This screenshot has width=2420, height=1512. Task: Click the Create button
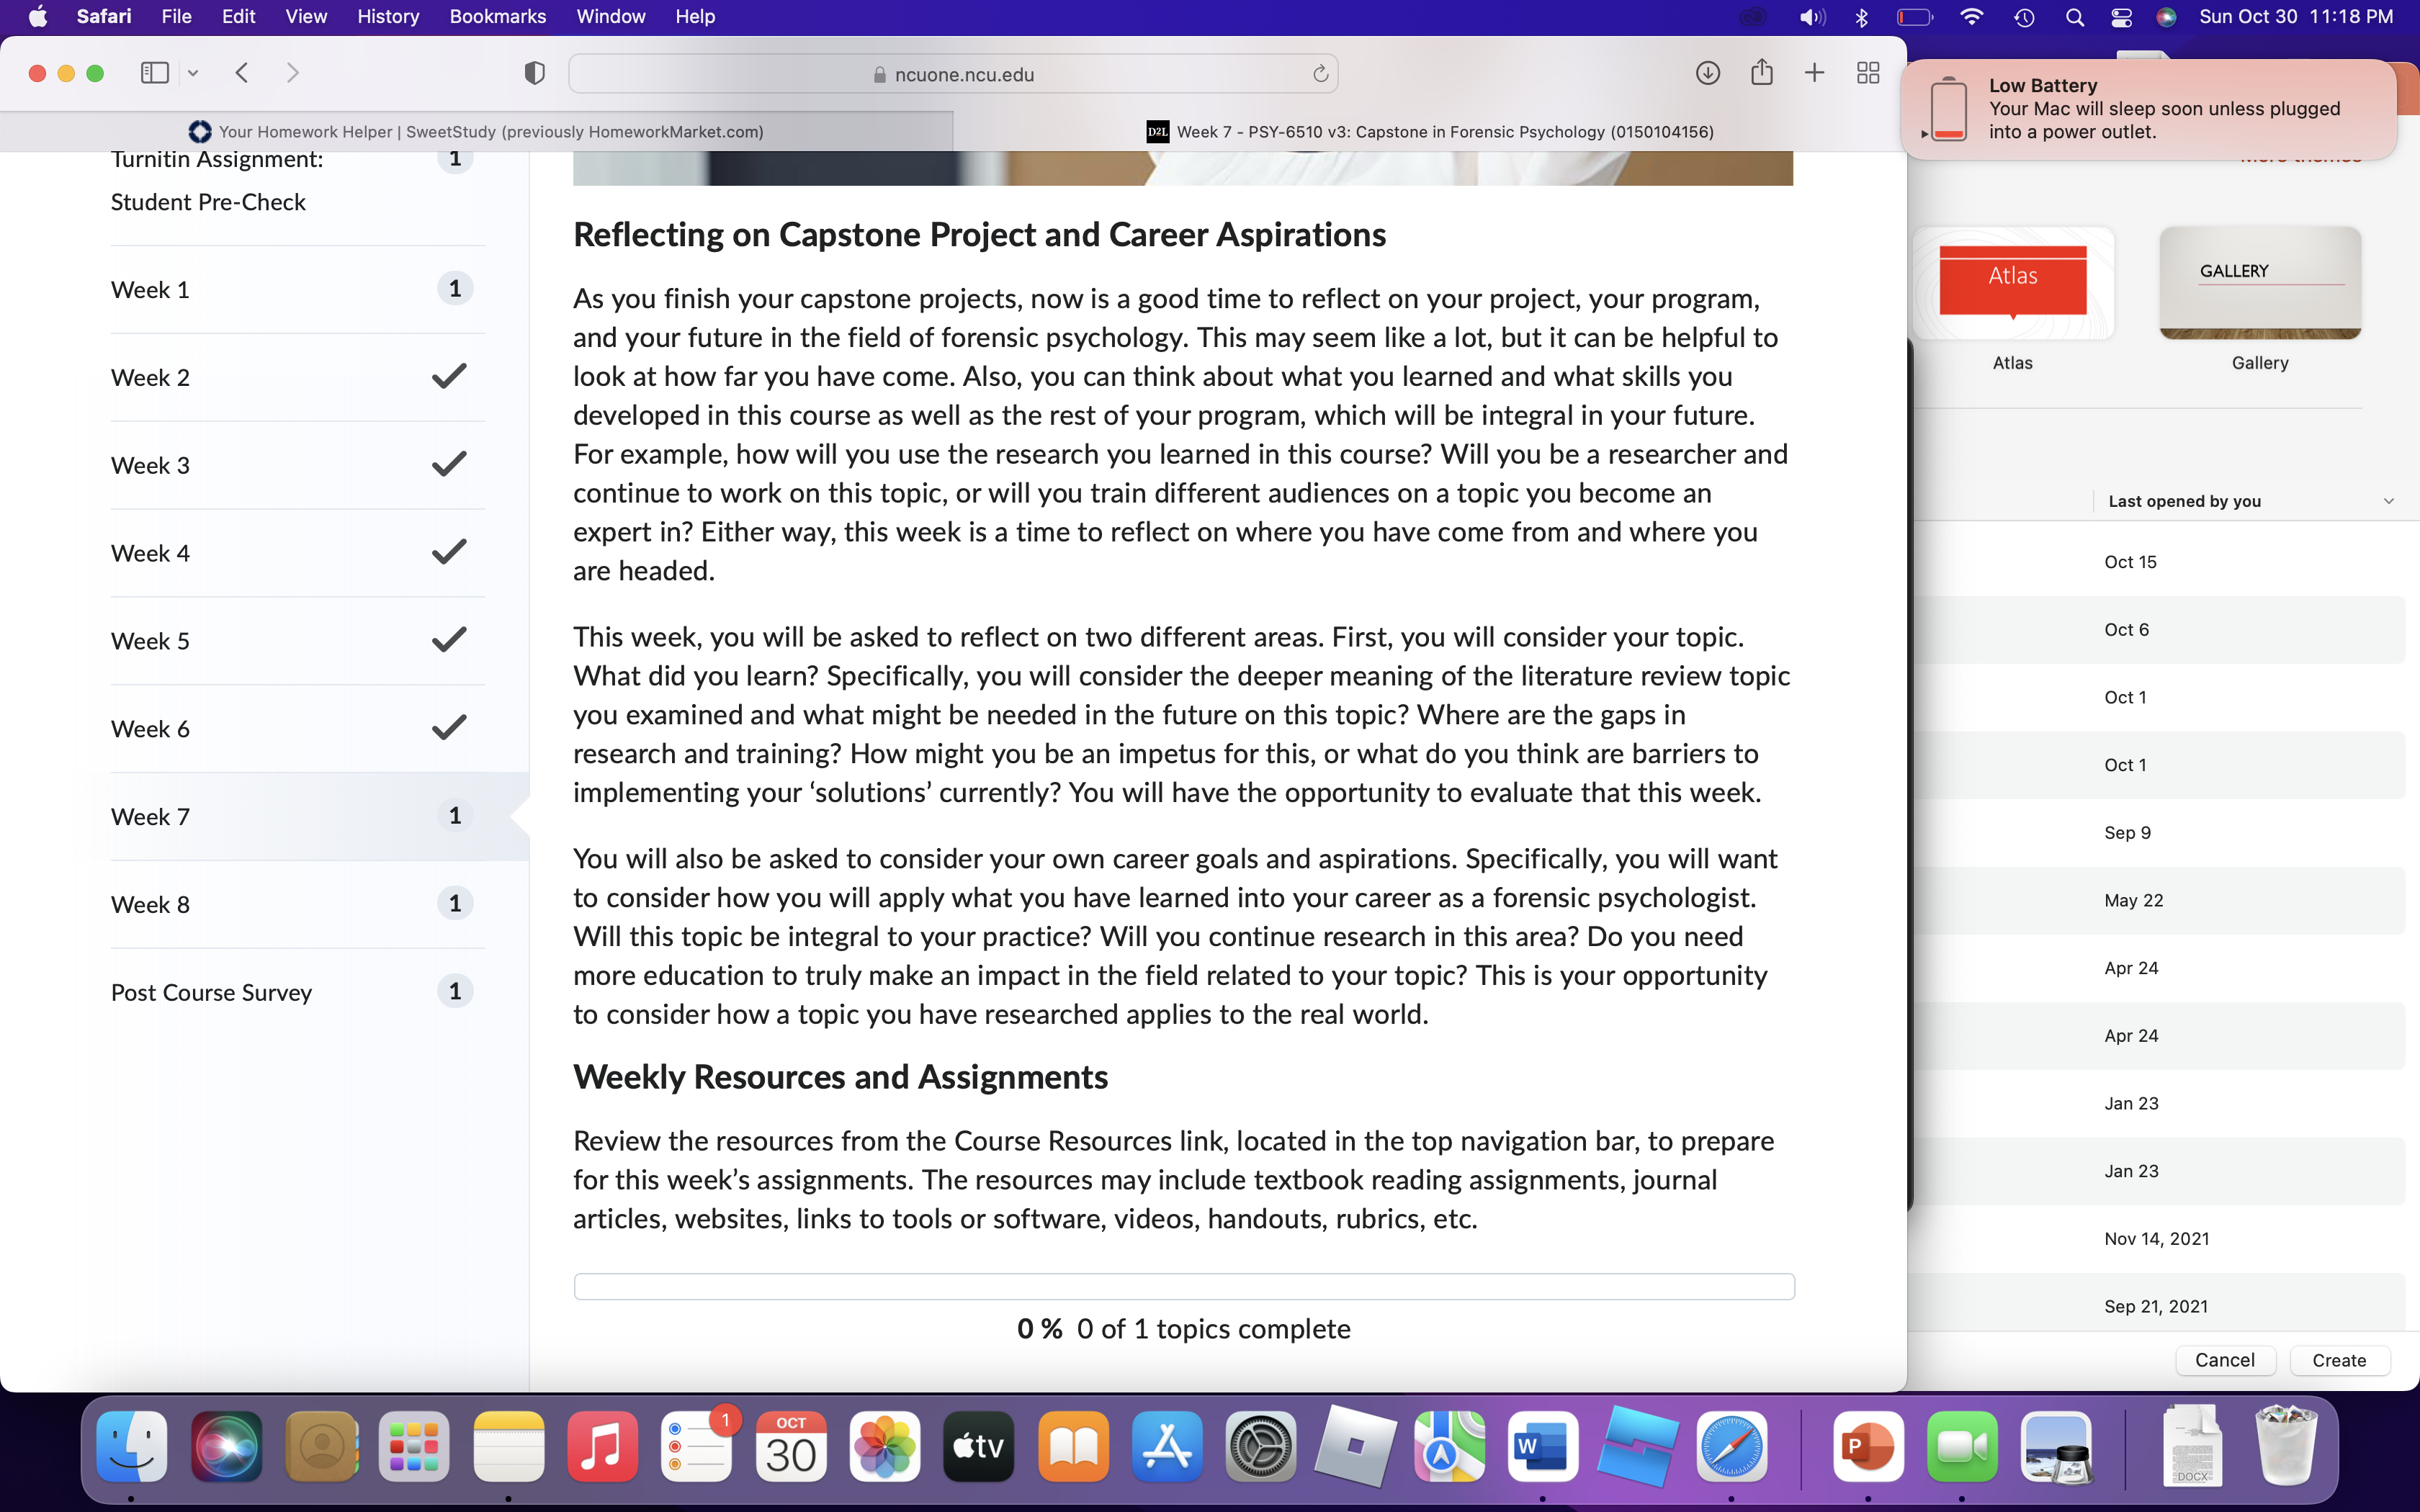coord(2339,1360)
